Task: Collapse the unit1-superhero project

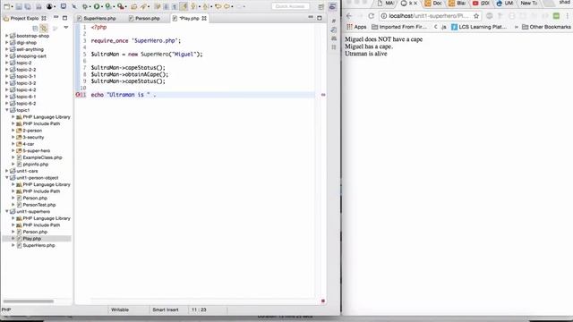Action: [x=6, y=211]
